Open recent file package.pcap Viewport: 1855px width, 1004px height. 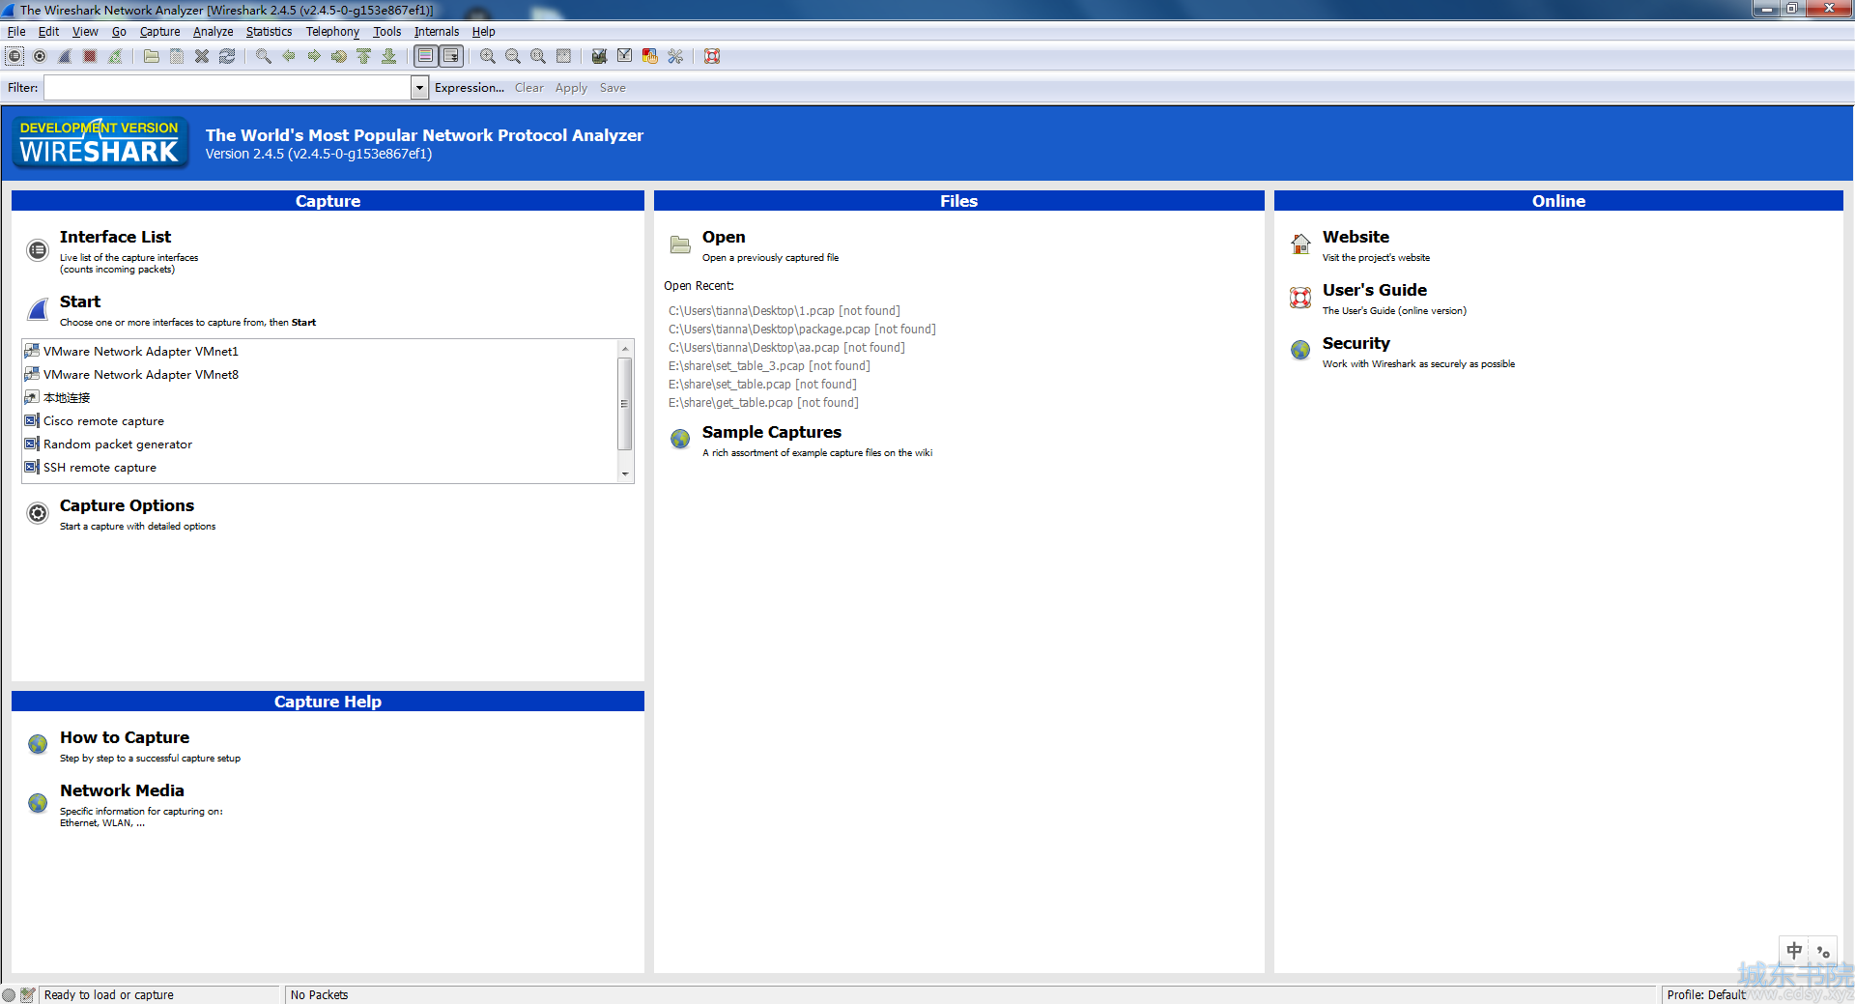tap(802, 330)
